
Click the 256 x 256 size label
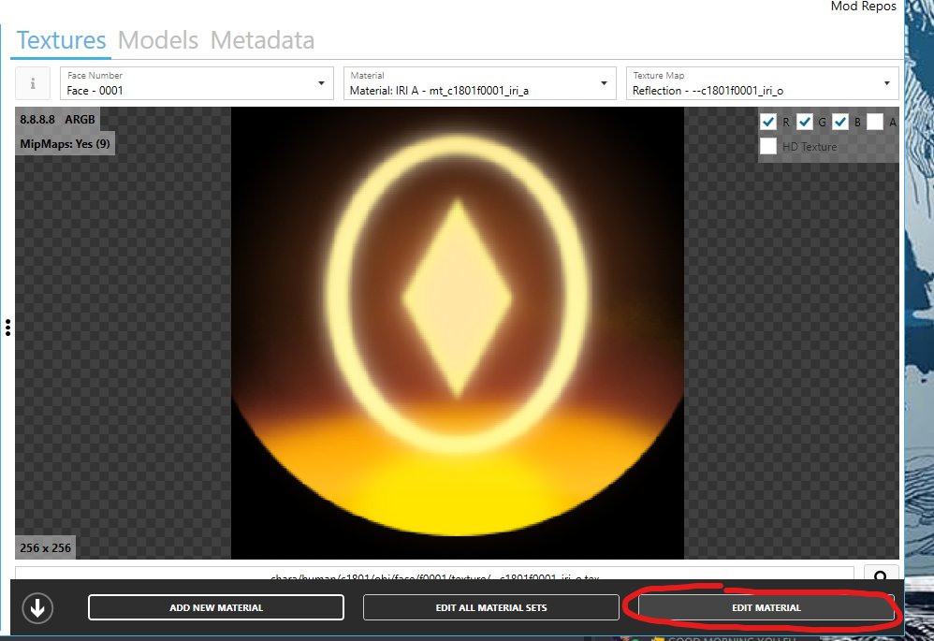tap(45, 548)
